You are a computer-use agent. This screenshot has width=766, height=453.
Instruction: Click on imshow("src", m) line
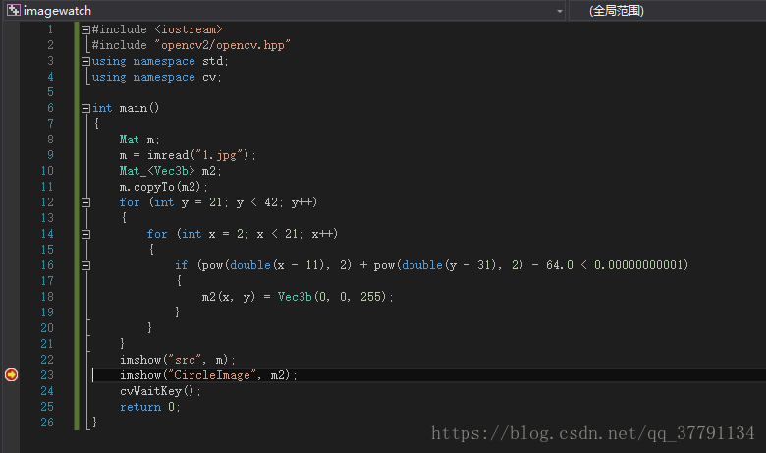pyautogui.click(x=178, y=360)
